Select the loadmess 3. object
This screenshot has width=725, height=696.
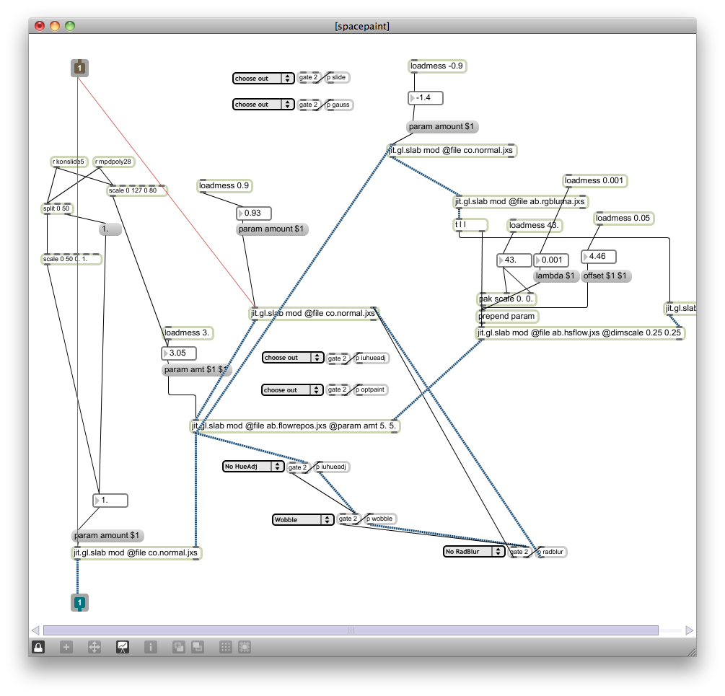click(188, 332)
